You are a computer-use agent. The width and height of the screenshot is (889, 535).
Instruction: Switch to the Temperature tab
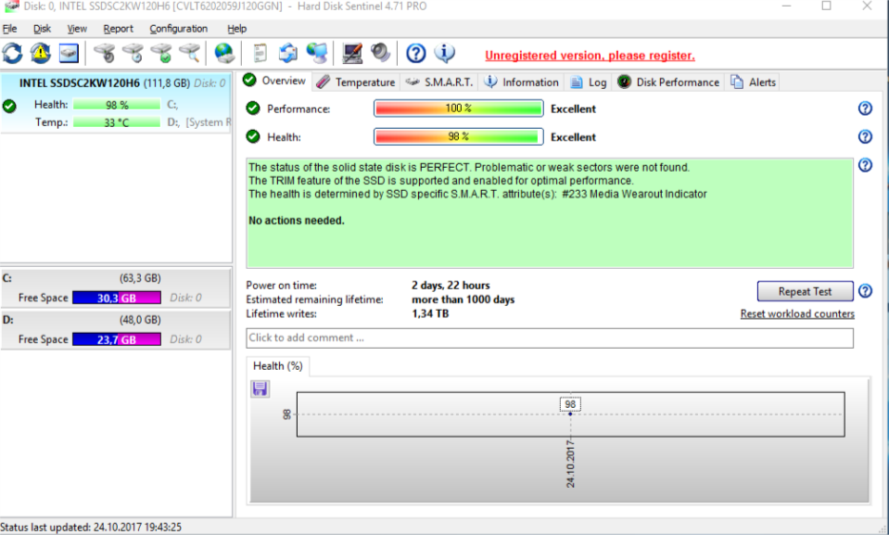pos(356,82)
